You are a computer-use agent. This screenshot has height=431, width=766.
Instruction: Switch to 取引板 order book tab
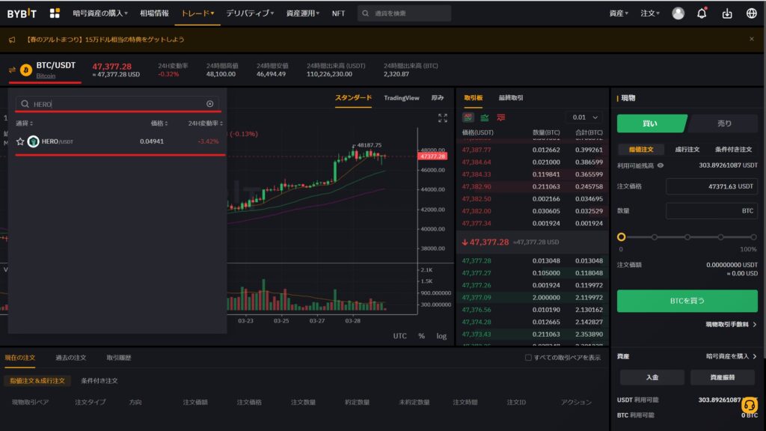473,98
